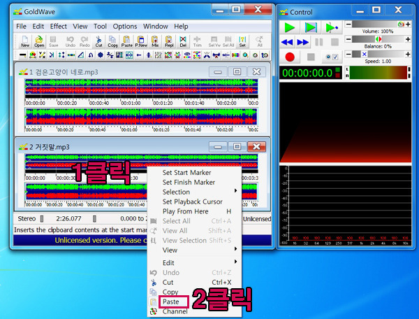Viewport: 419px width, 319px height.
Task: Click the Balance slider handle
Action: click(x=378, y=39)
